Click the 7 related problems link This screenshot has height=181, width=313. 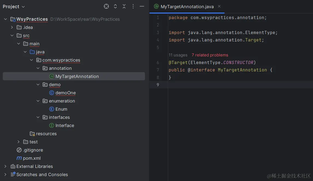[210, 55]
